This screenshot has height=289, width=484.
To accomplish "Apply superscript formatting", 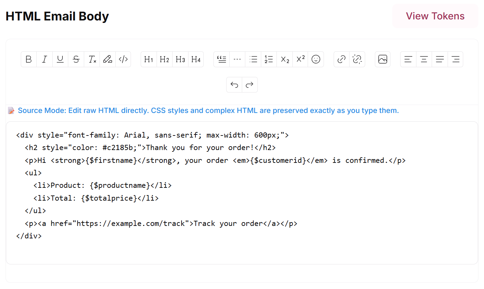I will (300, 59).
